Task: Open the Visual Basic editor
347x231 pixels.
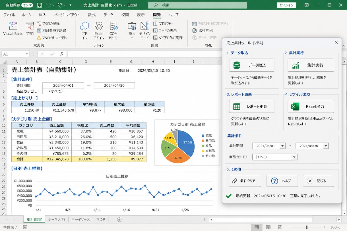Action: click(13, 28)
